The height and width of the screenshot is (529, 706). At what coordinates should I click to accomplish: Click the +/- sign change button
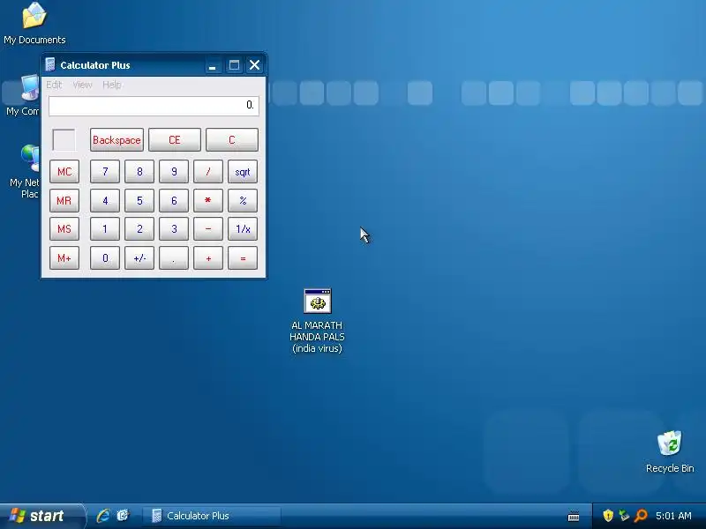[x=139, y=257]
